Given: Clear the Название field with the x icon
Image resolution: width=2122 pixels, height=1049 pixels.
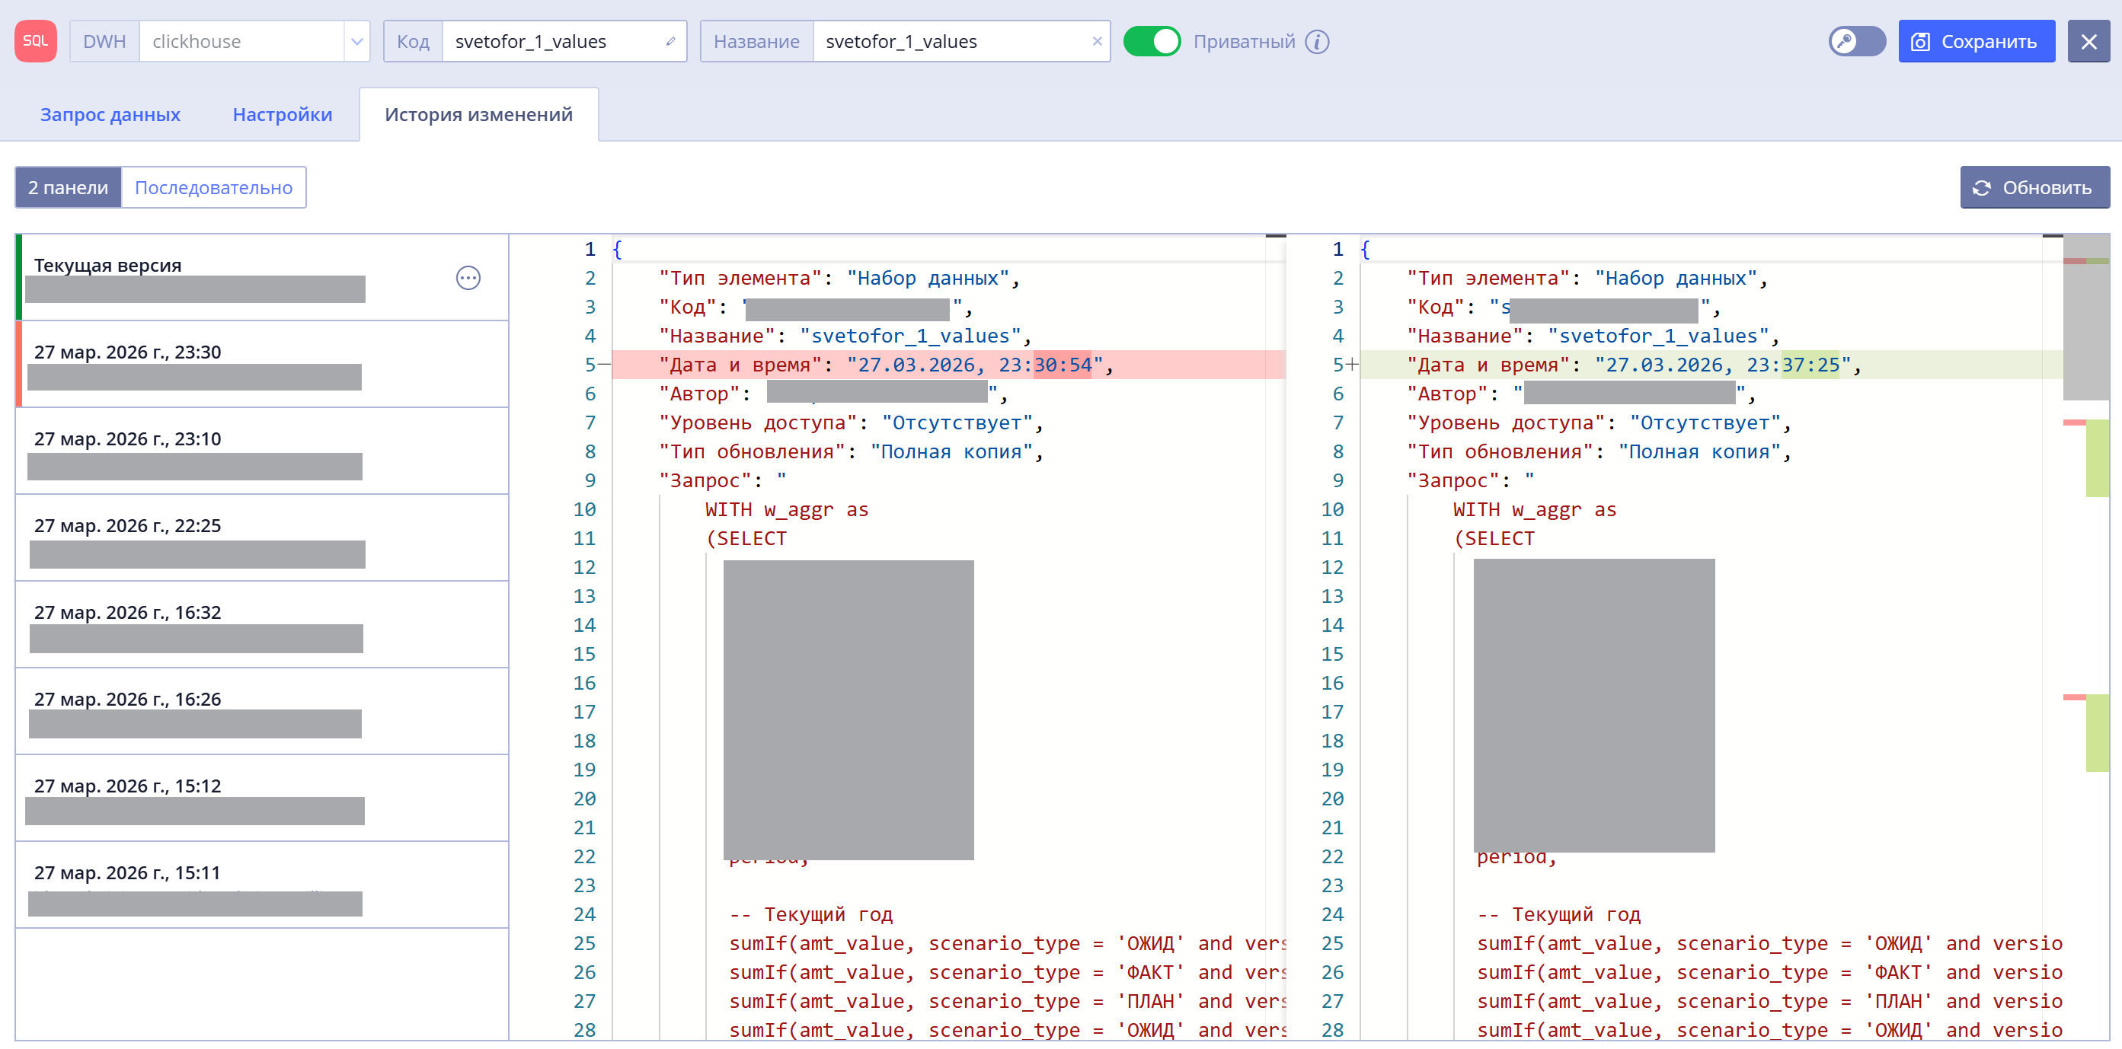Looking at the screenshot, I should [x=1097, y=41].
